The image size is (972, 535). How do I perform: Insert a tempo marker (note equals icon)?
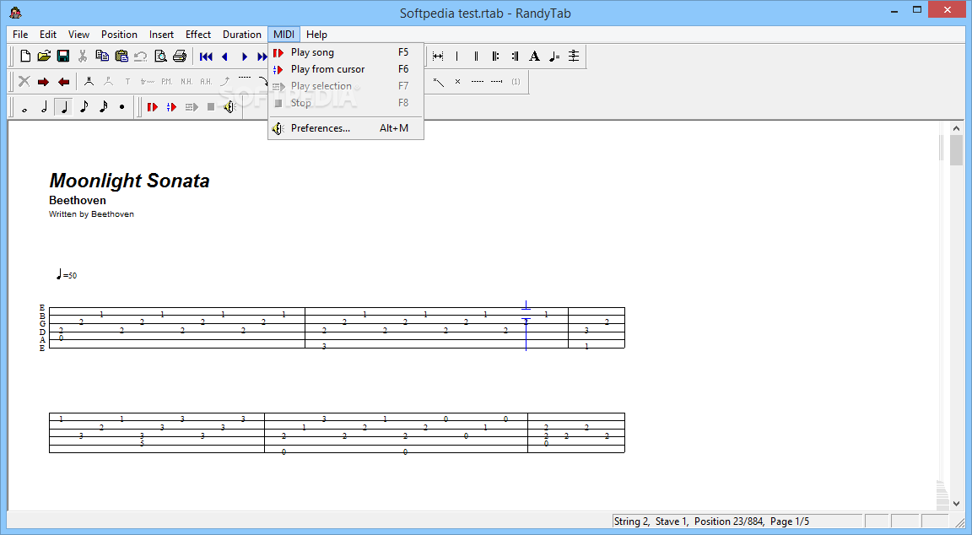tap(554, 57)
